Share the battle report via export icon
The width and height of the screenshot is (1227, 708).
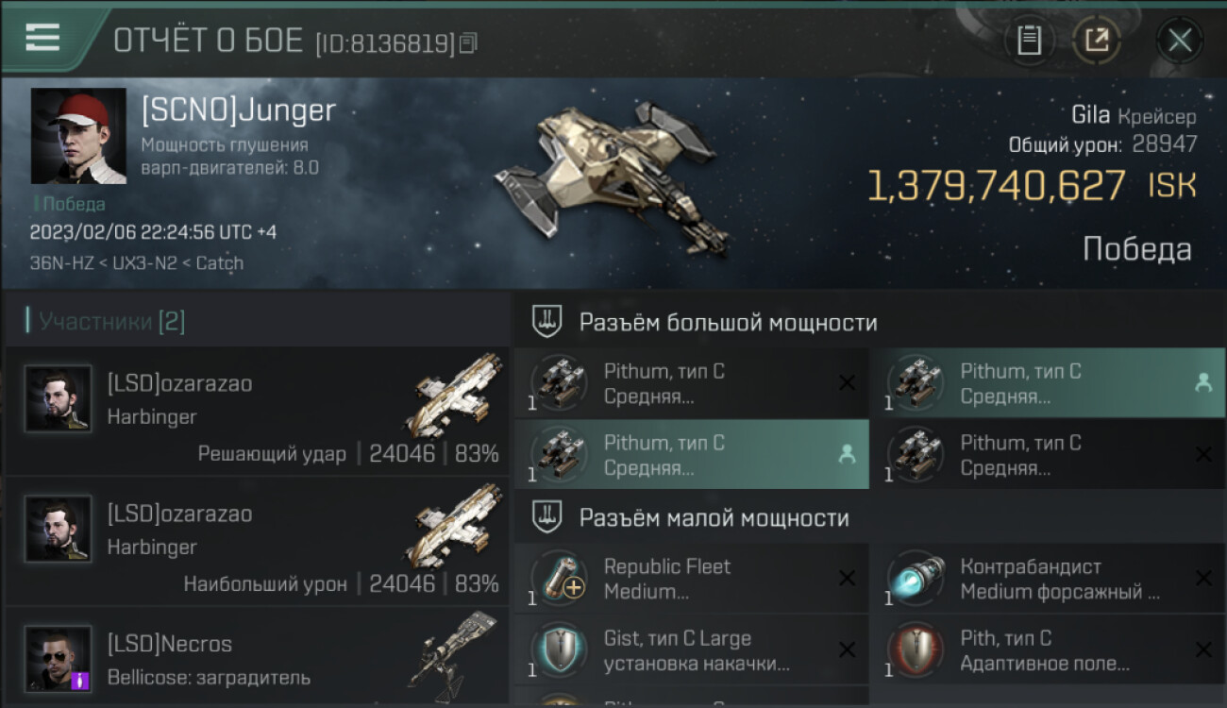point(1096,41)
